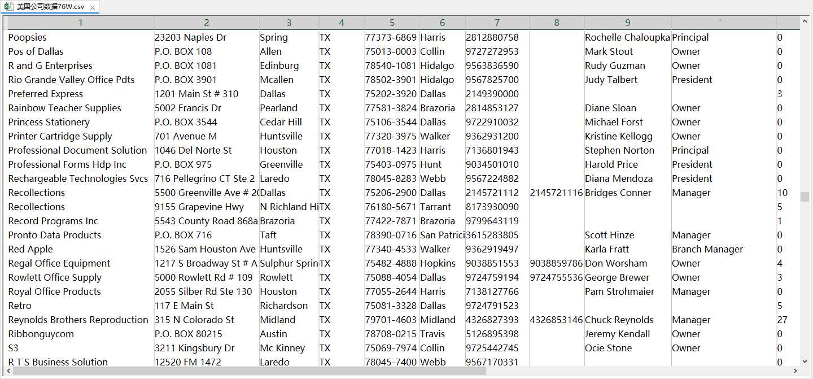
Task: Select column 1 header
Action: (x=81, y=23)
